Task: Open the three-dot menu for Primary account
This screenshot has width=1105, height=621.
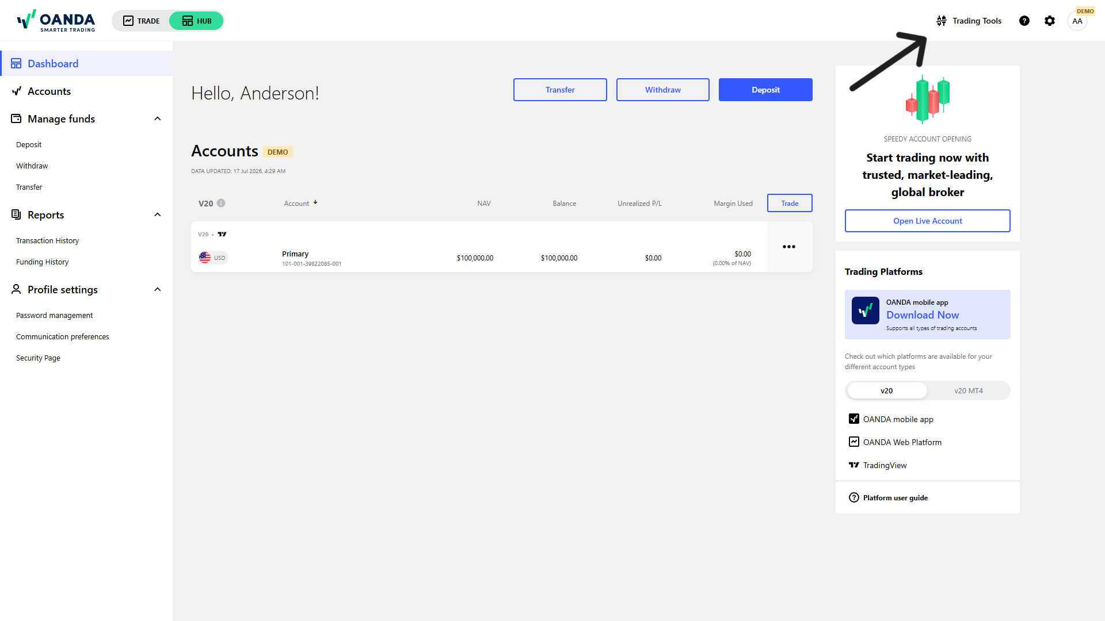Action: pos(789,247)
